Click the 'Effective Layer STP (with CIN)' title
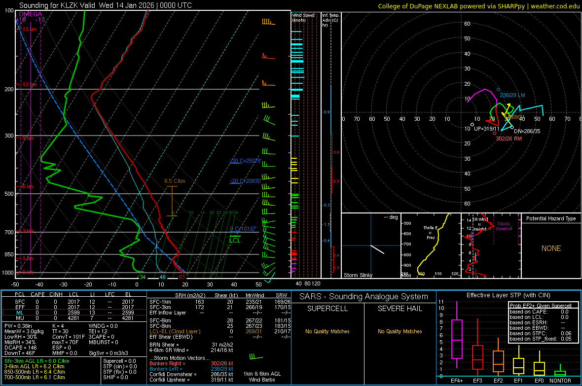 pos(508,295)
